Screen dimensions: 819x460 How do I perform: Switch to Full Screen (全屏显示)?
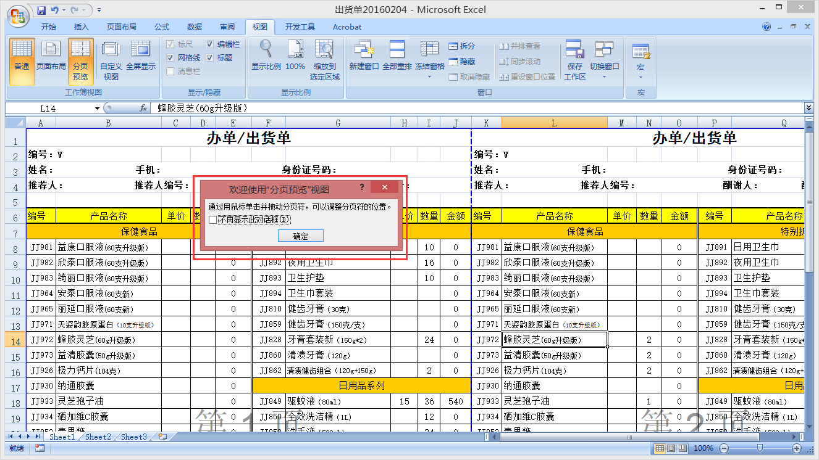141,56
